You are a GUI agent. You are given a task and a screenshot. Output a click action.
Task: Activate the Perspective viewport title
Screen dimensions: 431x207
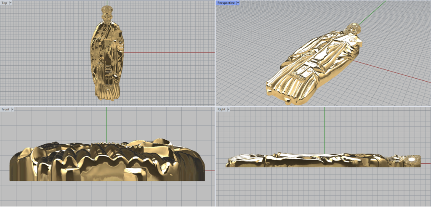point(226,3)
